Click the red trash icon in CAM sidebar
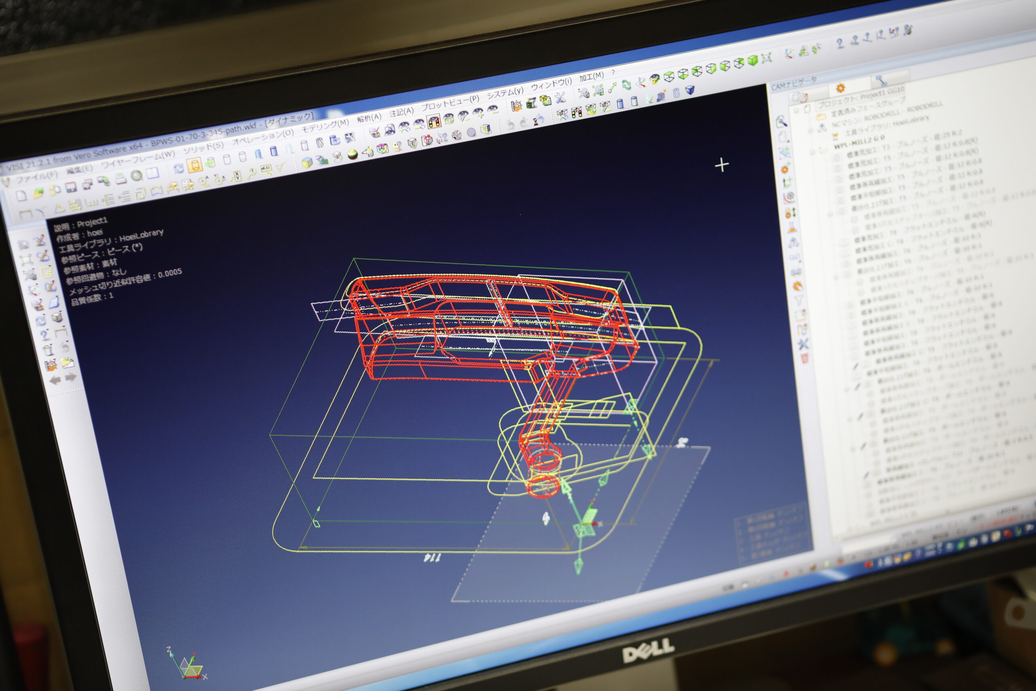Image resolution: width=1036 pixels, height=691 pixels. click(x=804, y=358)
